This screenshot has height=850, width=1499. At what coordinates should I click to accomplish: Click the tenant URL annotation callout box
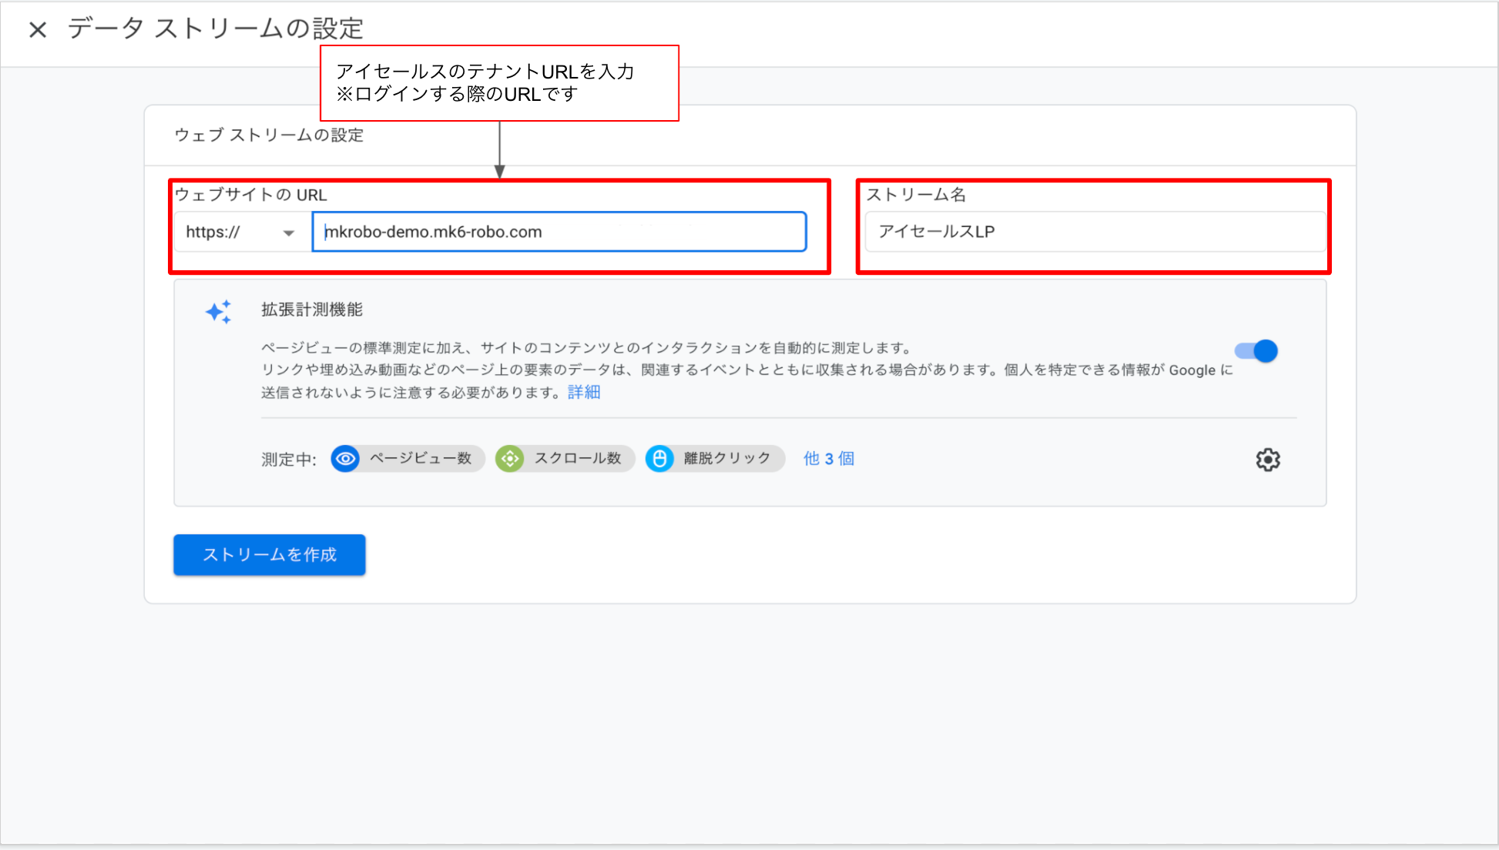(x=499, y=83)
